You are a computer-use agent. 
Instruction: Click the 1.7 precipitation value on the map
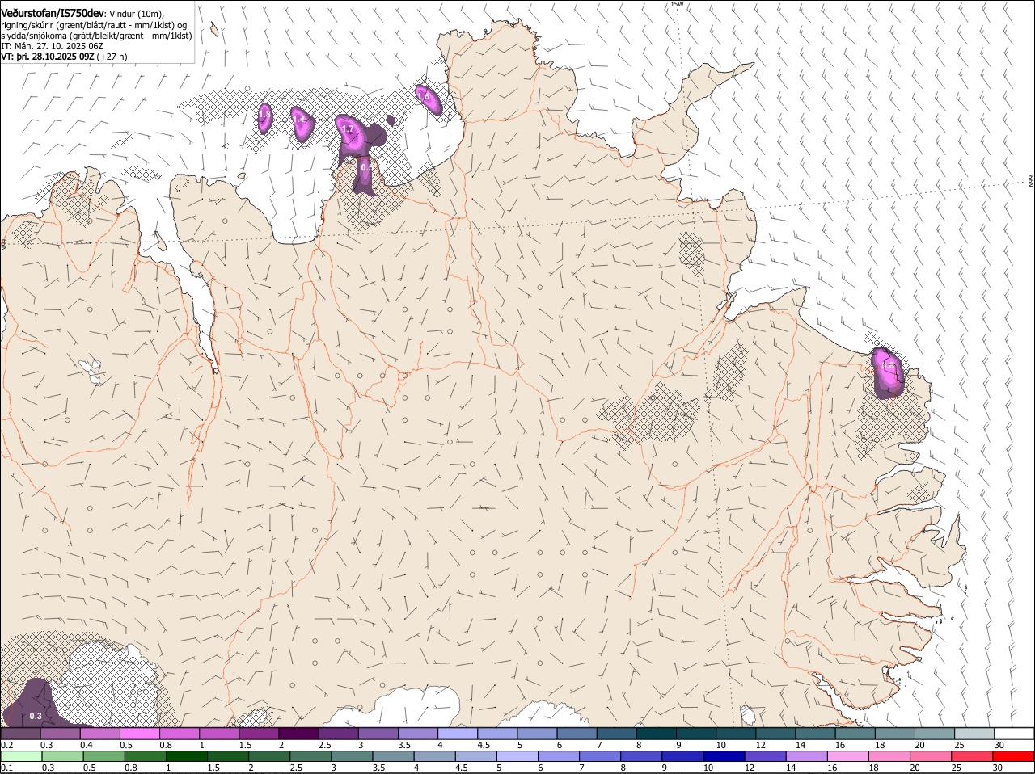(x=349, y=129)
